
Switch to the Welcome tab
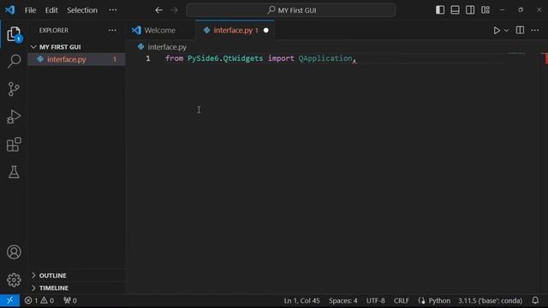point(160,31)
